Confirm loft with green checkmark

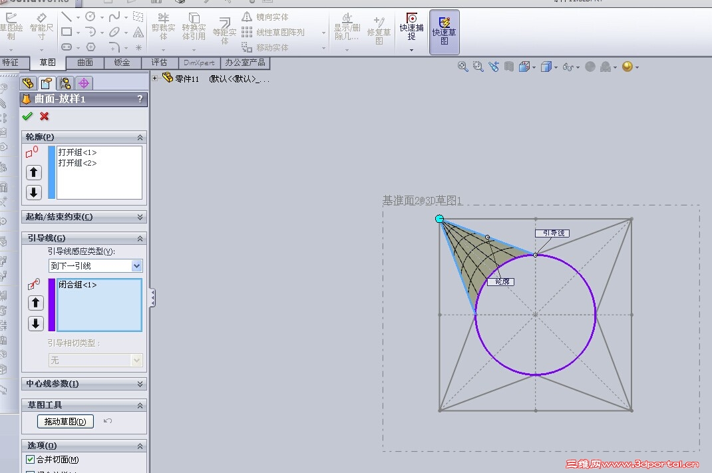[27, 116]
